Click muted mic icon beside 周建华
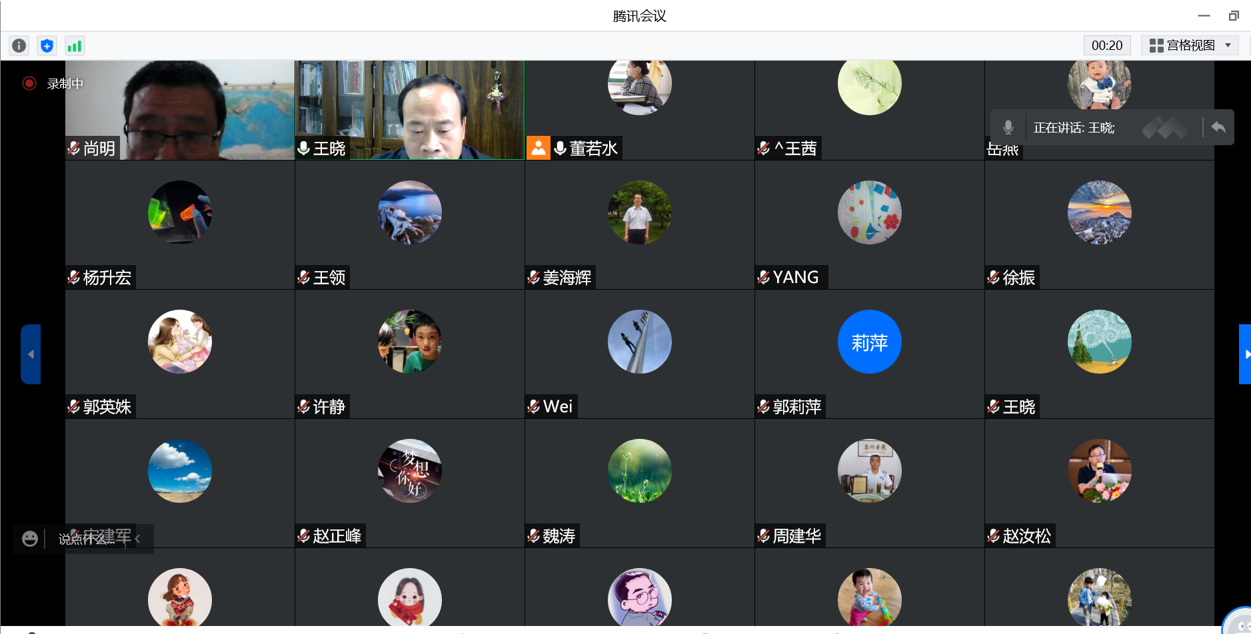The height and width of the screenshot is (634, 1251). [764, 536]
